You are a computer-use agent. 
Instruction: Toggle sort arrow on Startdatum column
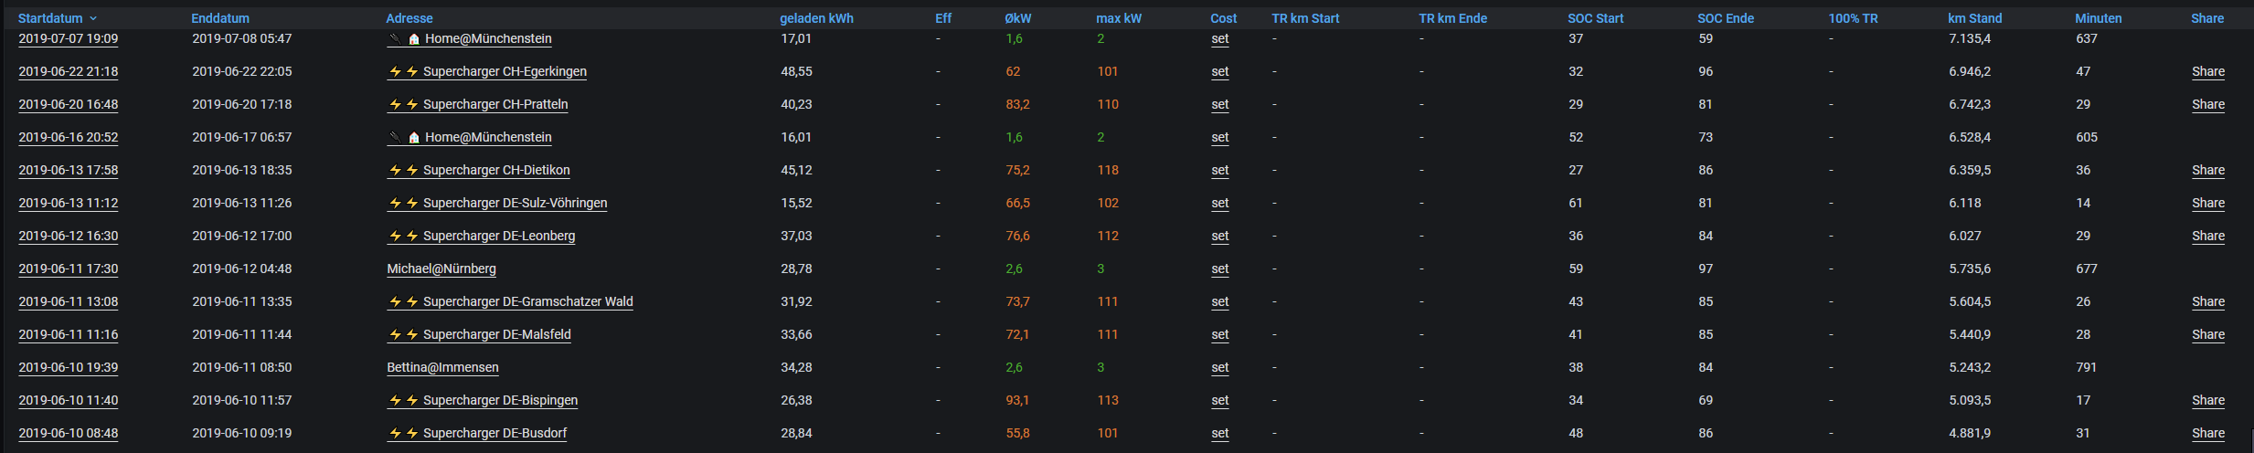[x=93, y=18]
